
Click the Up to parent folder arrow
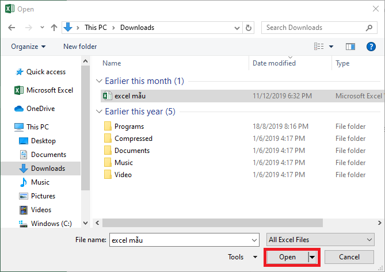54,28
